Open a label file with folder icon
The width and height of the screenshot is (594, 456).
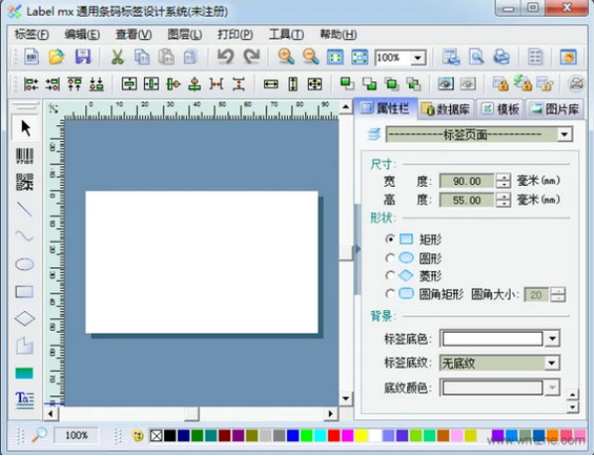click(x=57, y=57)
